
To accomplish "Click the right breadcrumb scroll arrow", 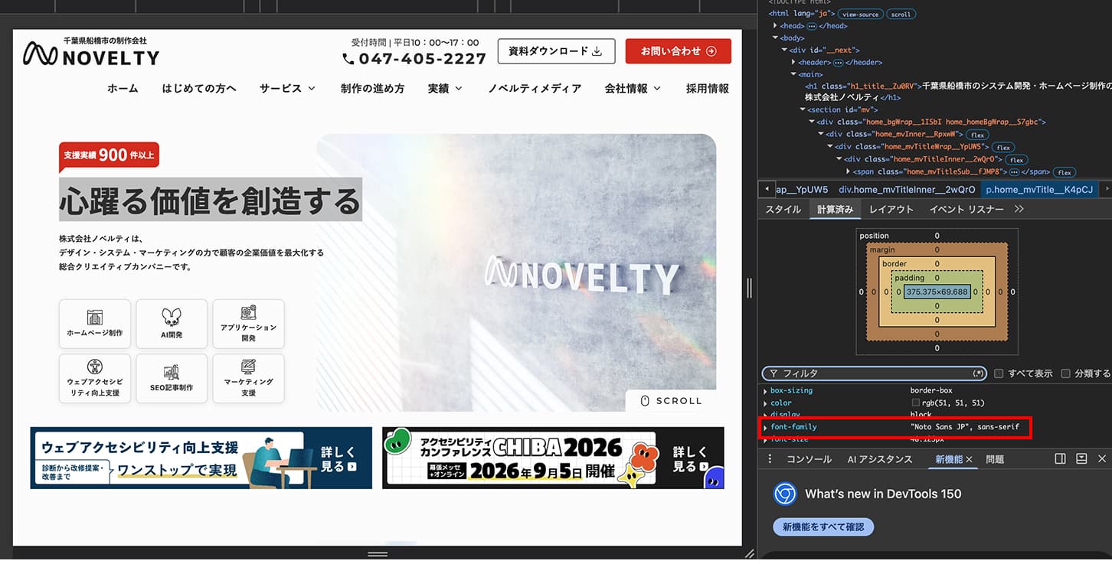I will 1106,189.
